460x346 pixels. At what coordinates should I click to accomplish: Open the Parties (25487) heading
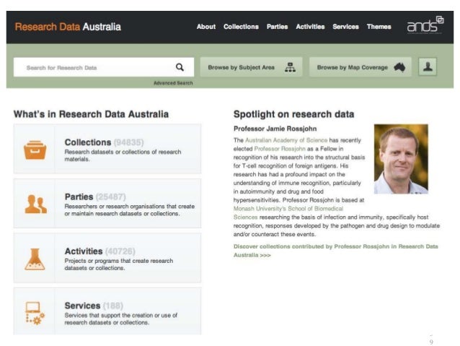click(95, 196)
